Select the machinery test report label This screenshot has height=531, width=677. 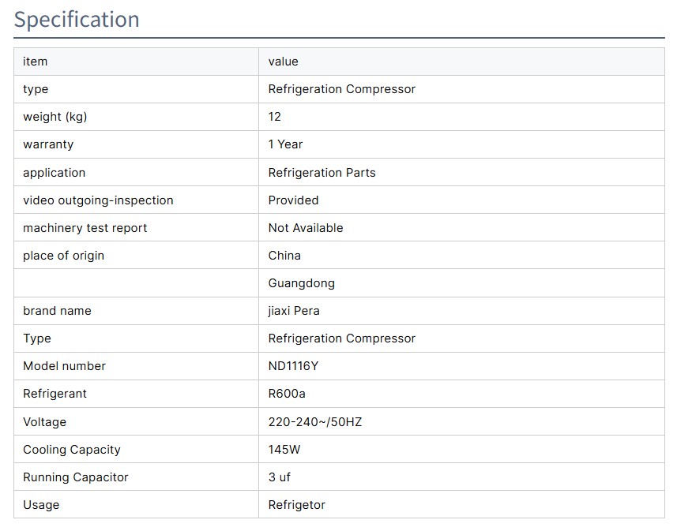tap(85, 228)
